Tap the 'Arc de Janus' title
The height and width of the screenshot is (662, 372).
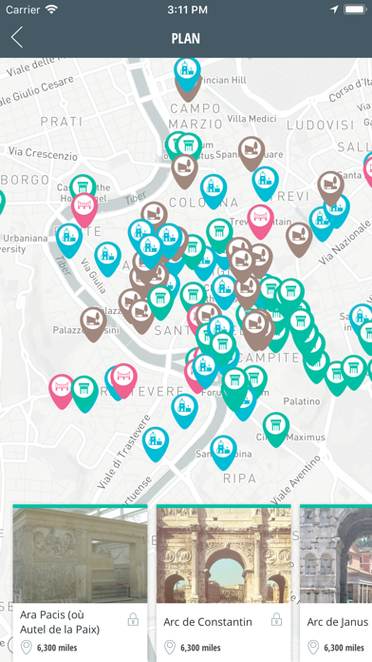point(338,622)
